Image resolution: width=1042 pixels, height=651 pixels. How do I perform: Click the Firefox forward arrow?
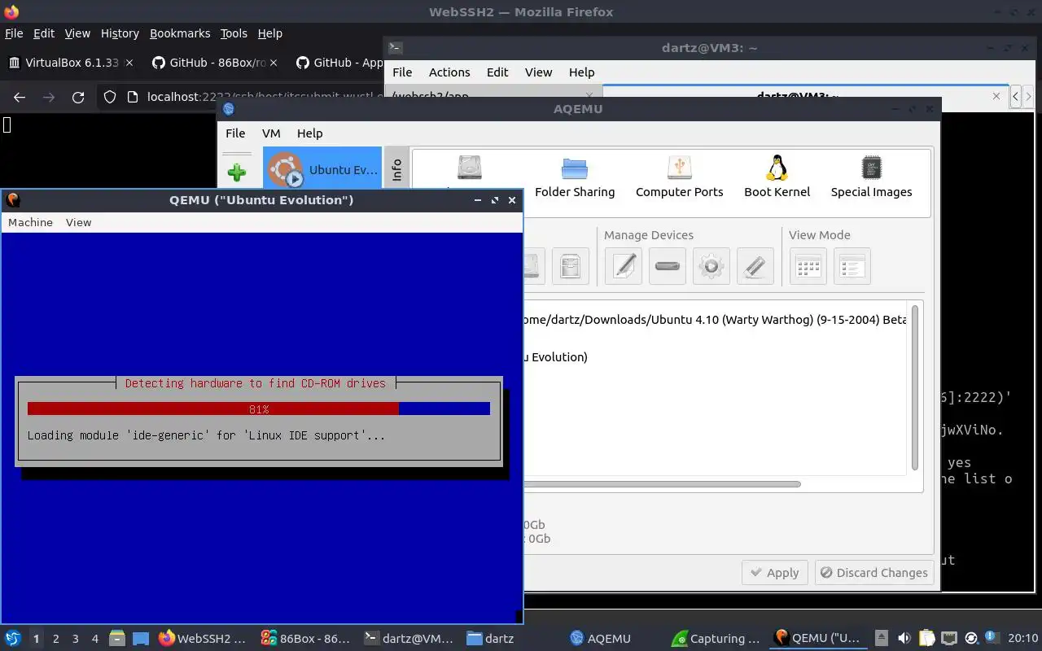pyautogui.click(x=49, y=97)
